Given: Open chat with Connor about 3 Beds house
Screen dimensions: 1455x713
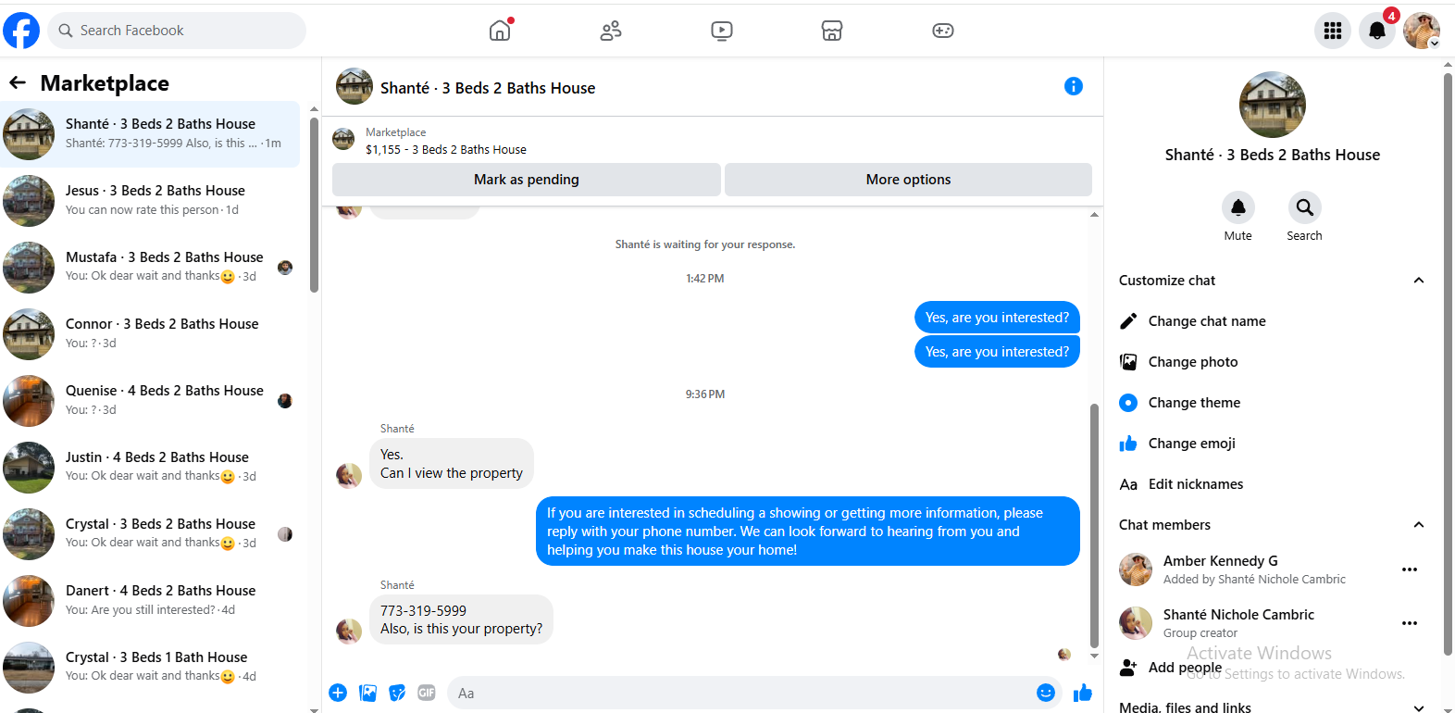Looking at the screenshot, I should [150, 334].
